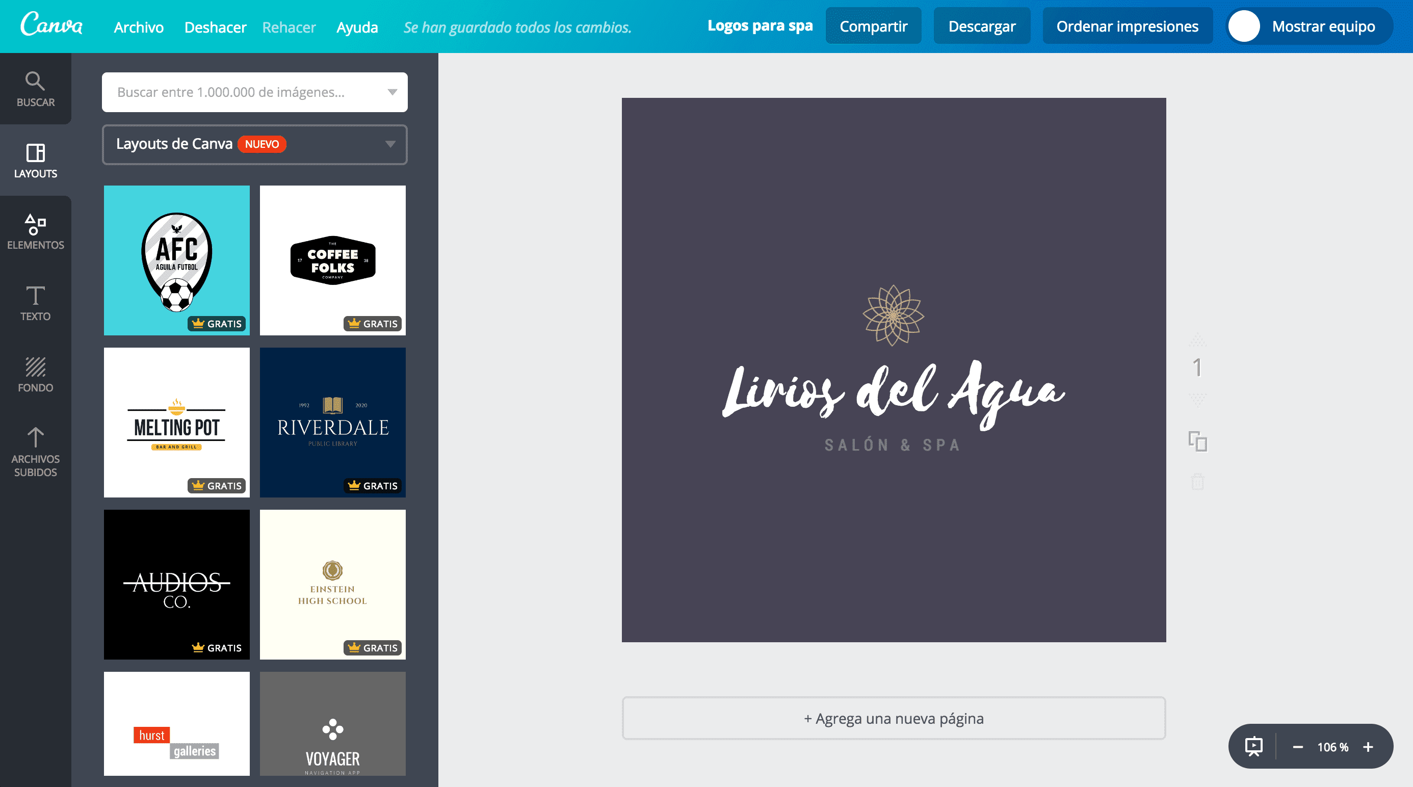The height and width of the screenshot is (787, 1413).
Task: Click Ordenar impresiones button
Action: (1127, 26)
